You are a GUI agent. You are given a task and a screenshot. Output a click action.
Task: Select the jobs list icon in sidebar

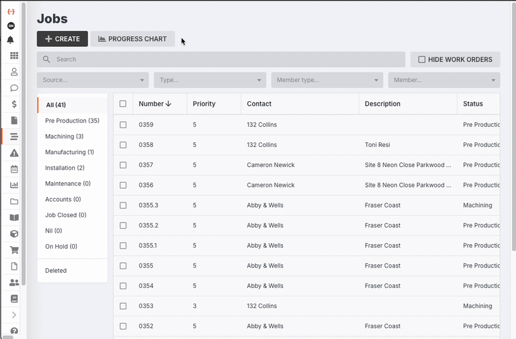pyautogui.click(x=14, y=137)
